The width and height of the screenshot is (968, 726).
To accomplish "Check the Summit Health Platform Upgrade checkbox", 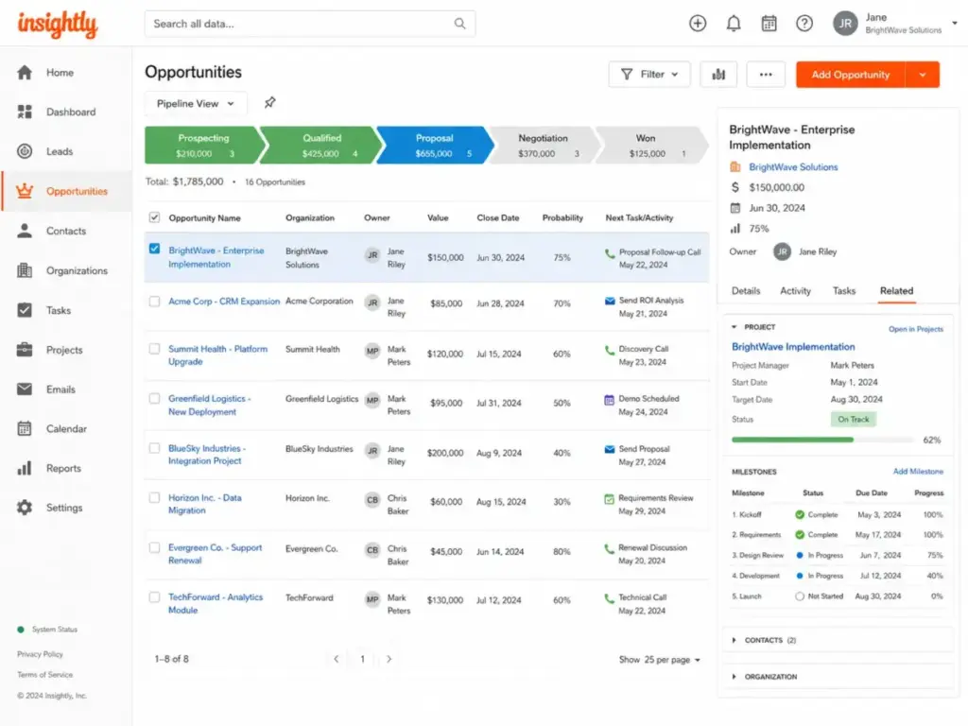I will [x=154, y=349].
